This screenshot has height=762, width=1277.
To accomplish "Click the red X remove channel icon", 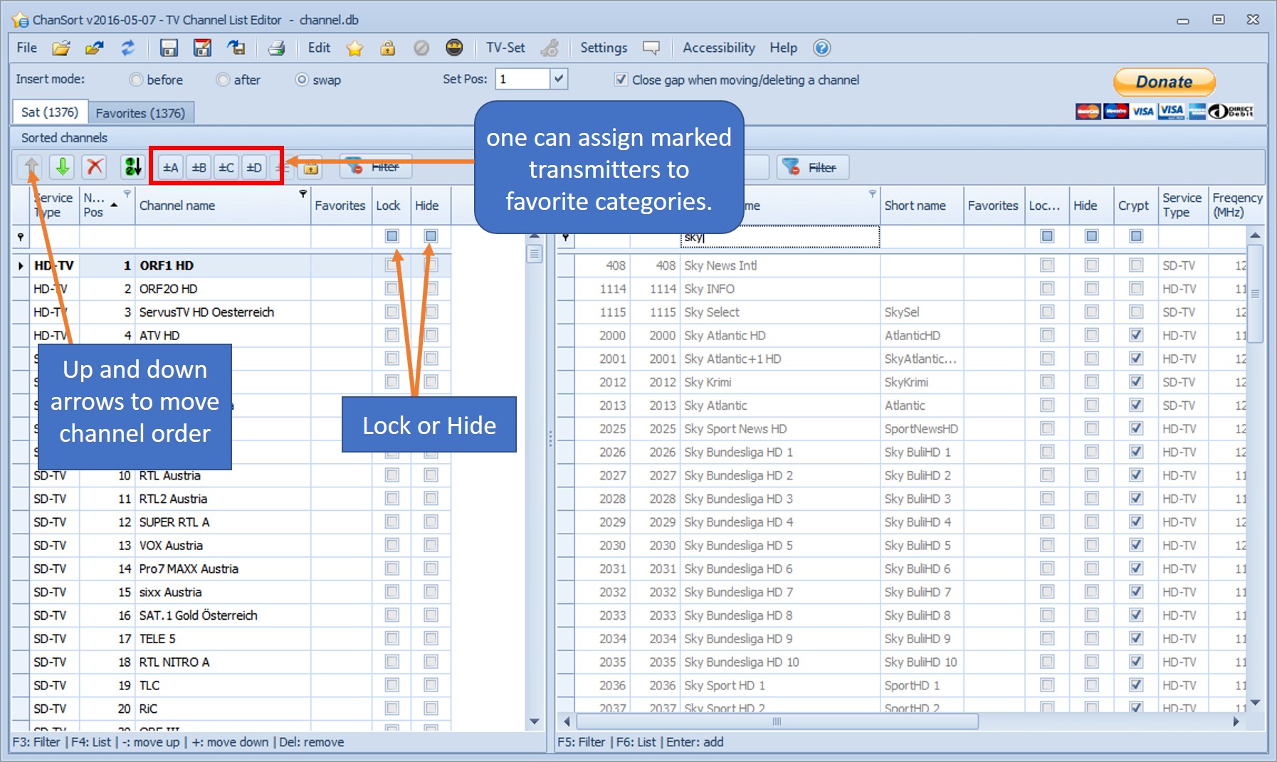I will (x=94, y=167).
